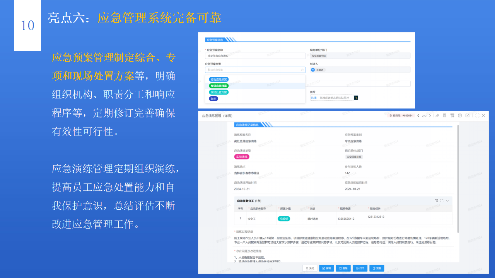Click the print icon in the top toolbar
The image size is (495, 278).
pyautogui.click(x=452, y=115)
